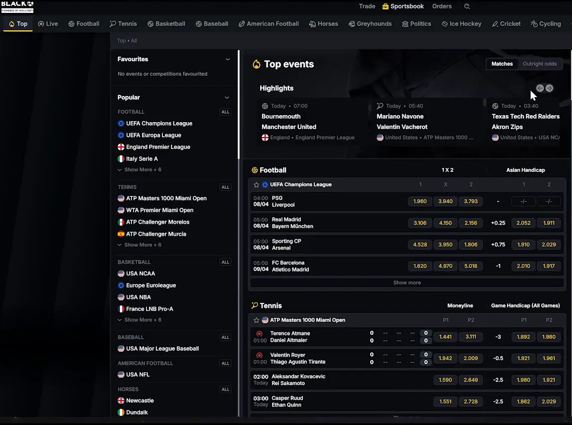
Task: Open the search magnifier icon
Action: click(x=467, y=6)
